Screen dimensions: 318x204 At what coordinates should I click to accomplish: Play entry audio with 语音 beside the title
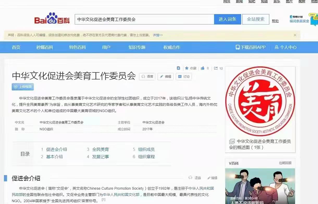coord(147,77)
